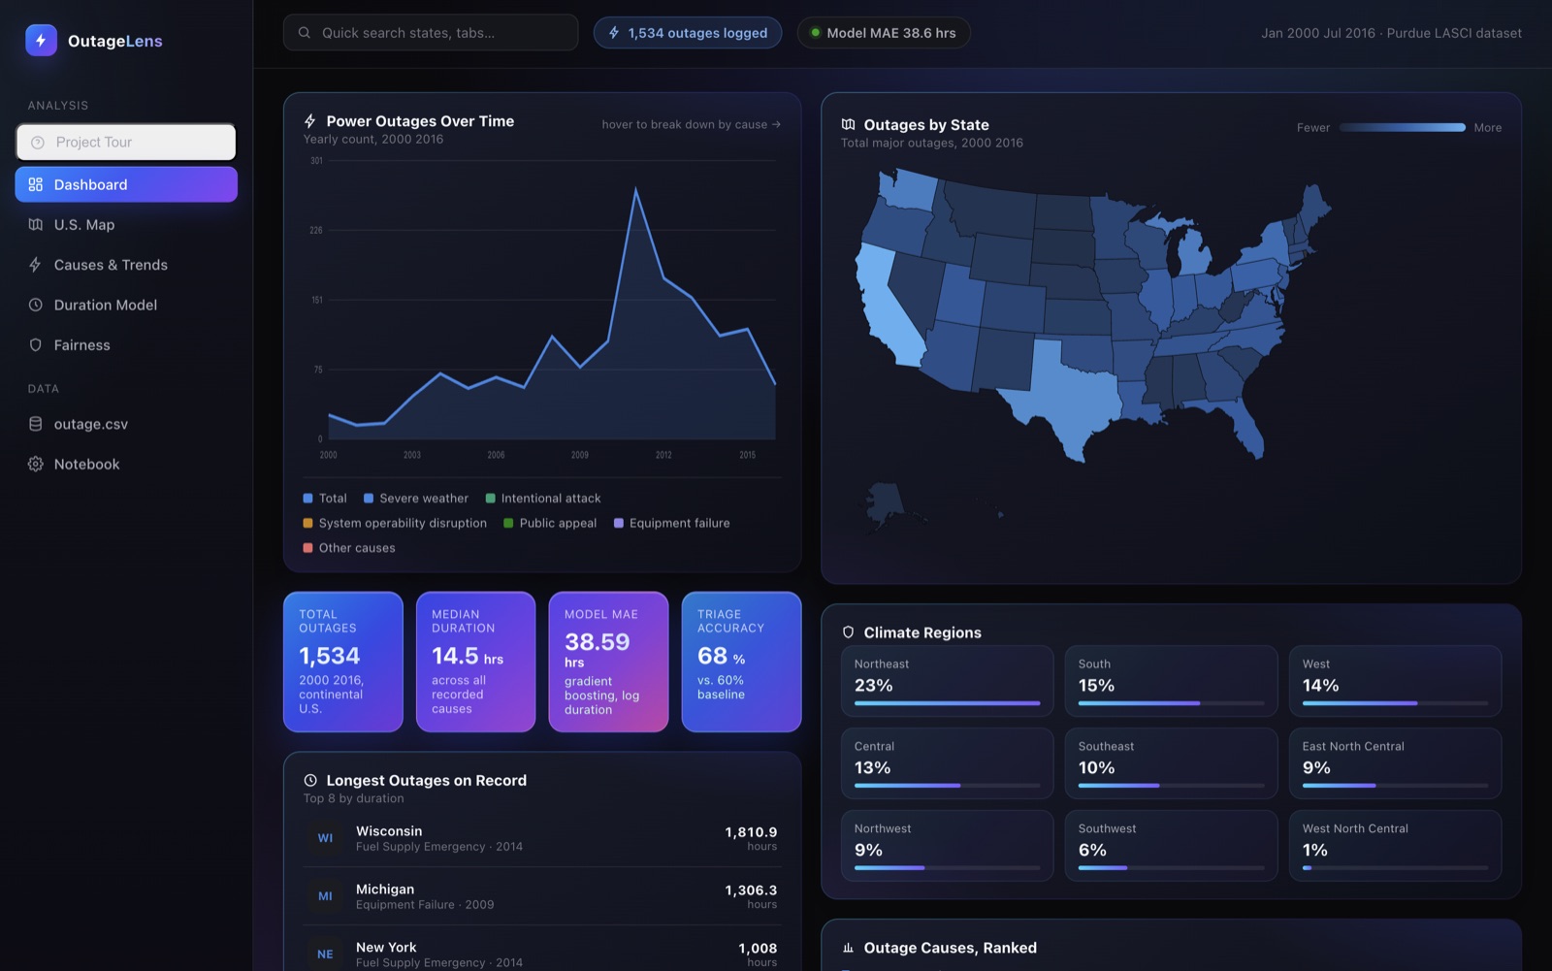Toggle the Public appeal legend series
Viewport: 1552px width, 971px height.
[550, 523]
